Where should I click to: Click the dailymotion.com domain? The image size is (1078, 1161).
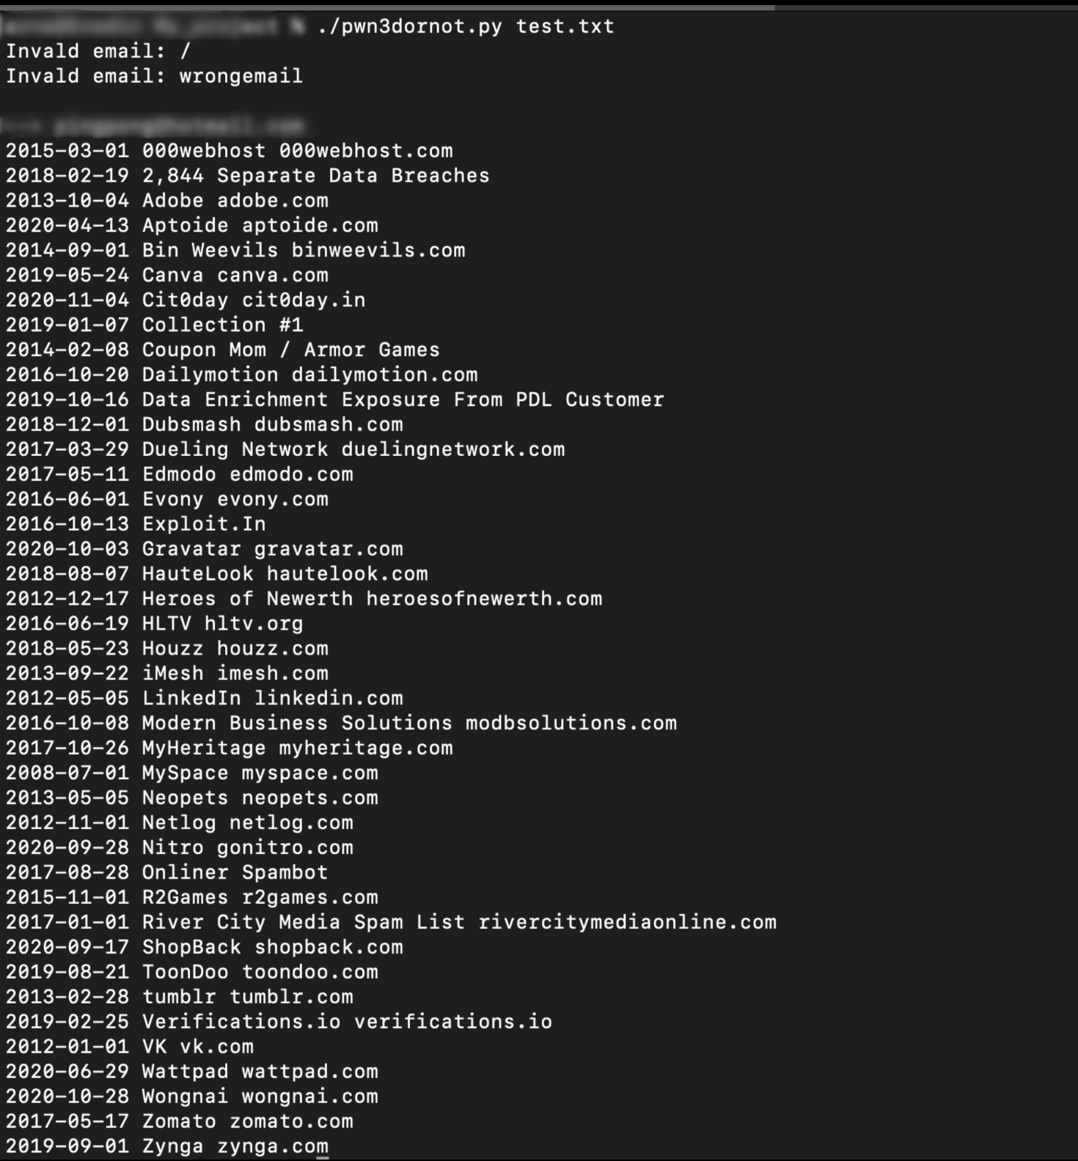point(384,375)
